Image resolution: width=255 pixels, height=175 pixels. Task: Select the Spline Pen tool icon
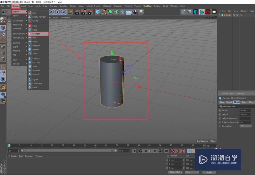[104, 12]
